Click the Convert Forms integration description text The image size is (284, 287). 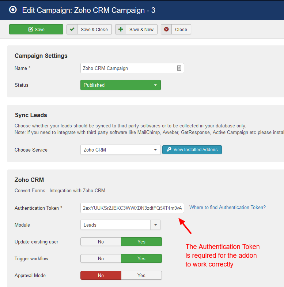(61, 190)
